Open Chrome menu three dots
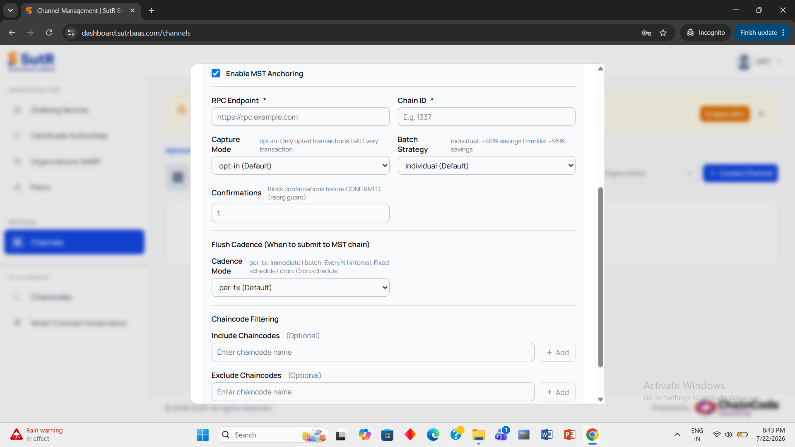 click(x=783, y=33)
